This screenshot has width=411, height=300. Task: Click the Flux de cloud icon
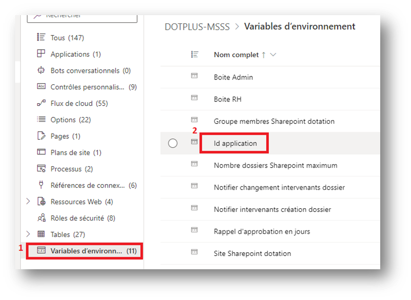pyautogui.click(x=41, y=103)
